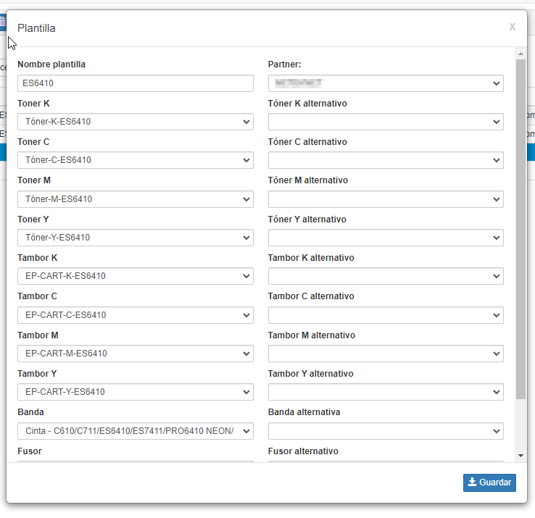Viewport: 535px width, 518px height.
Task: Expand the Tambor C dropdown
Action: (135, 315)
